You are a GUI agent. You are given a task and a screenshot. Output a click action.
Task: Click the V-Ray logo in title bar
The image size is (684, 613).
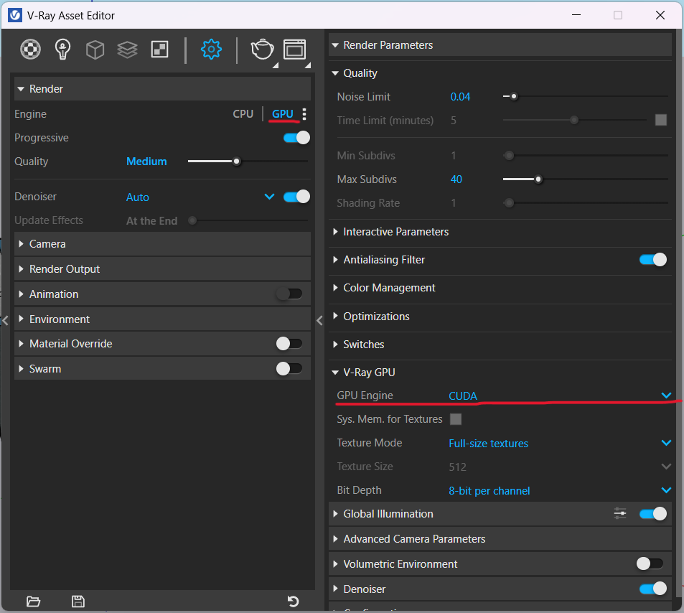(15, 15)
